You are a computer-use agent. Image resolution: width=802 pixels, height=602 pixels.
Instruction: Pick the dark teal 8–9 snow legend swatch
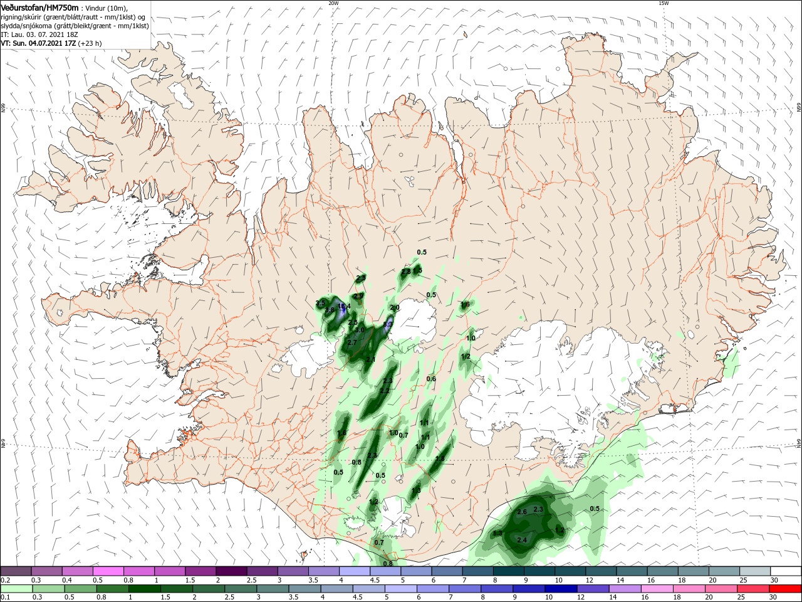pyautogui.click(x=510, y=571)
